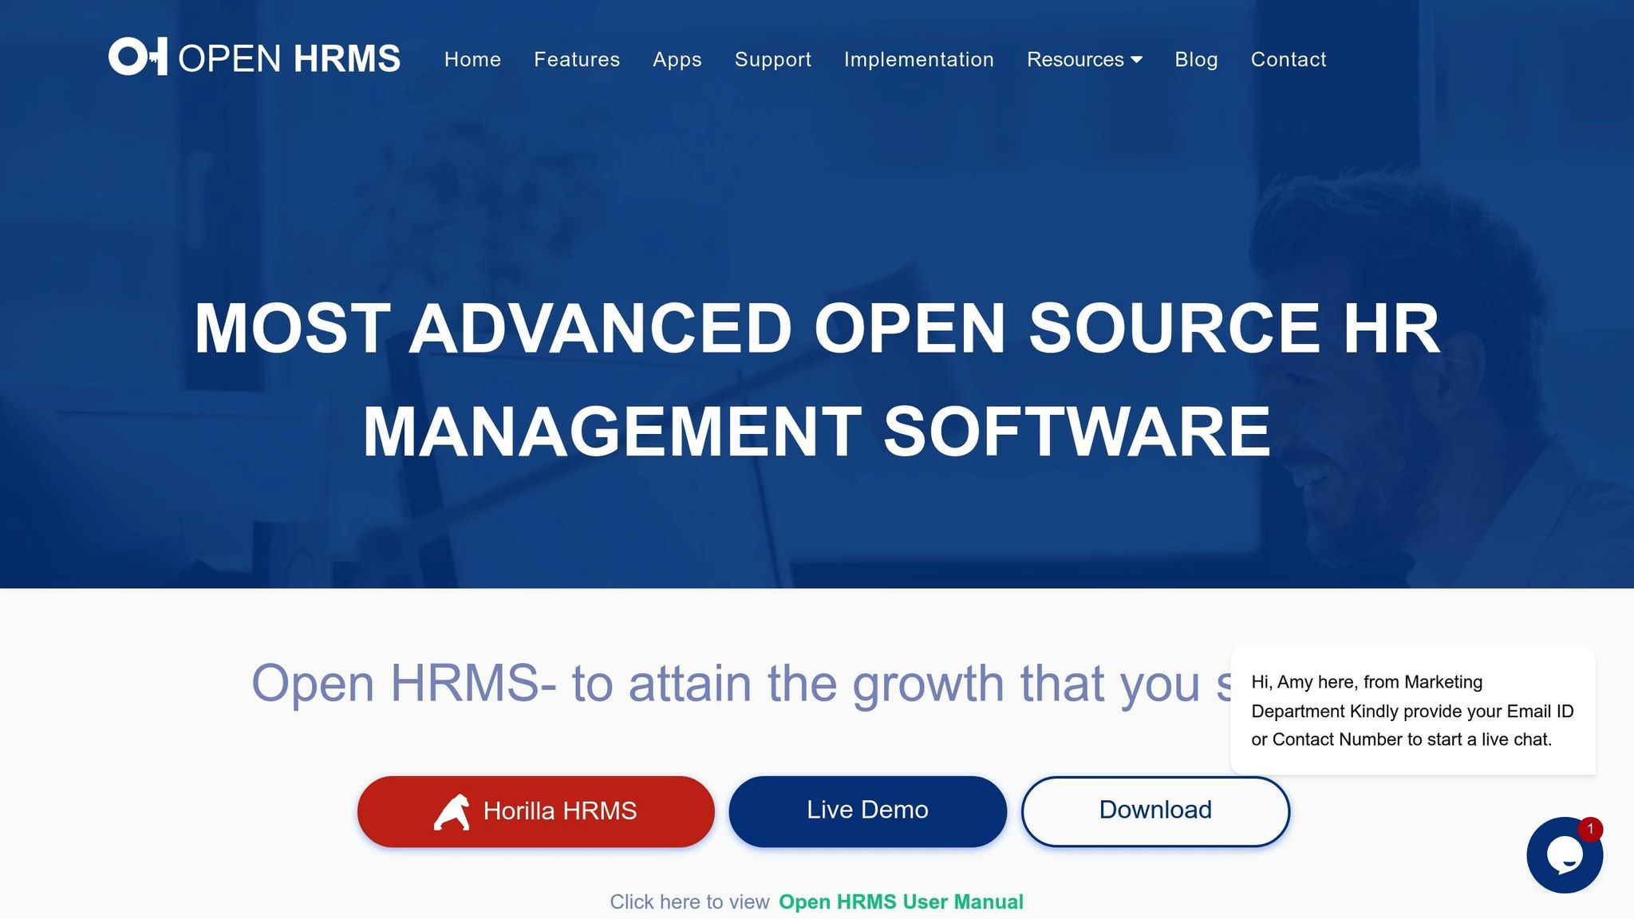Expand Resources using its chevron arrow

pos(1138,60)
